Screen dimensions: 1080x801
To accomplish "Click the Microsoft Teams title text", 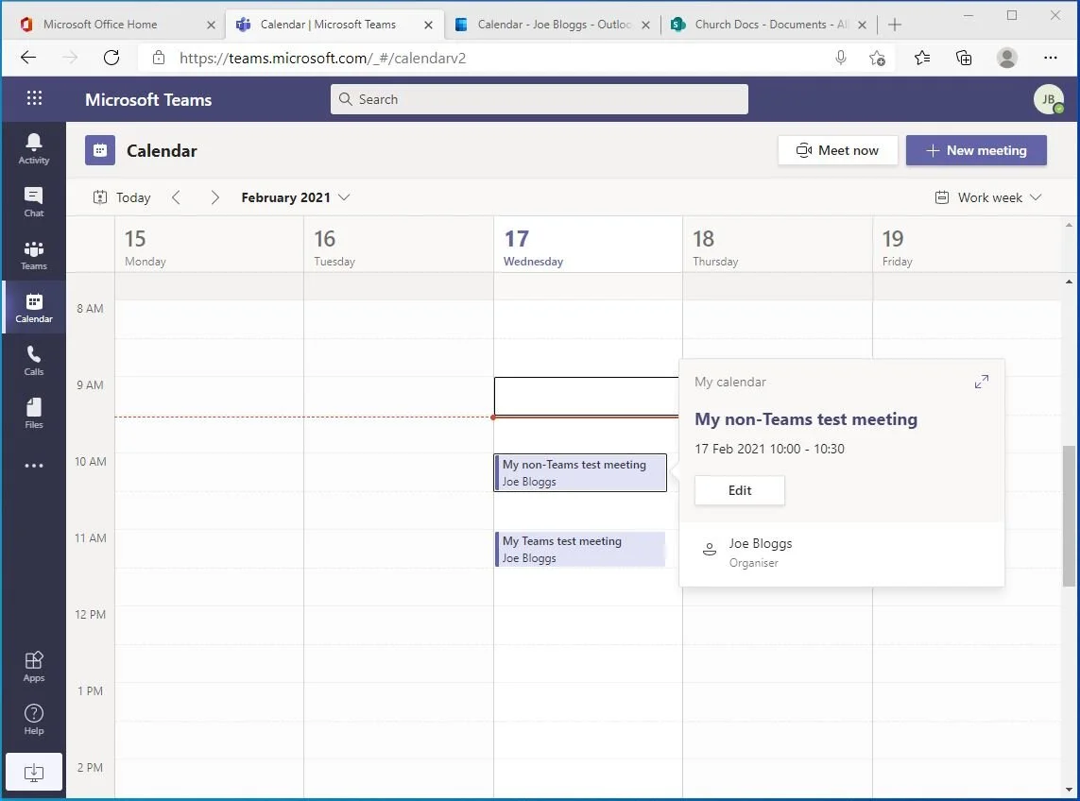I will pos(148,99).
